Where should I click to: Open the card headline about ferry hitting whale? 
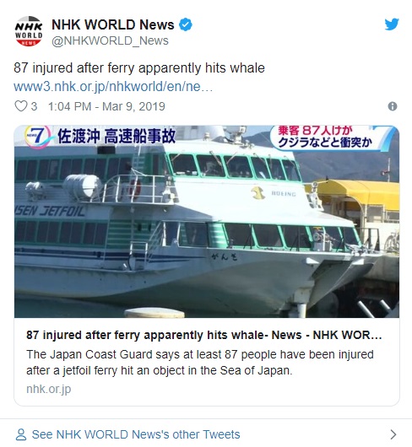click(204, 335)
